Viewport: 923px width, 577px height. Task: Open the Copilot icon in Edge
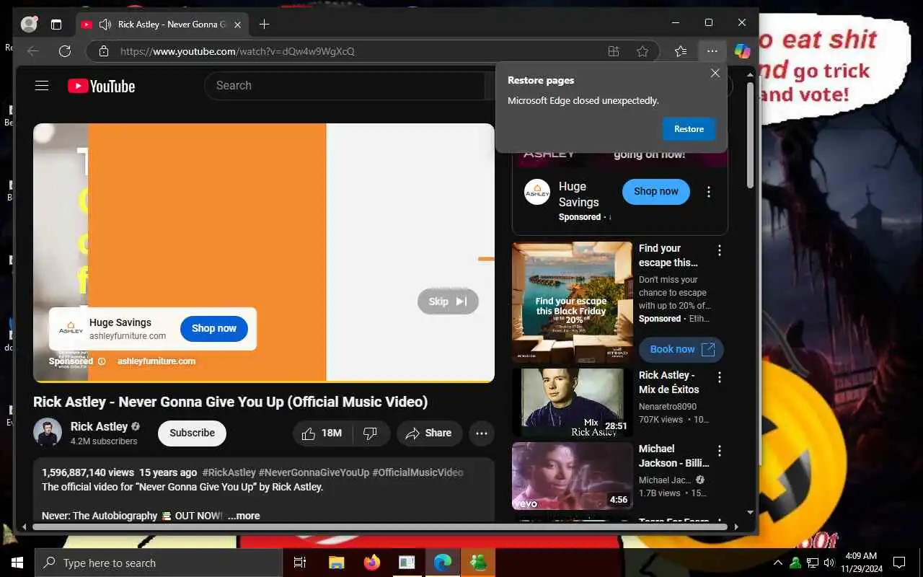743,51
